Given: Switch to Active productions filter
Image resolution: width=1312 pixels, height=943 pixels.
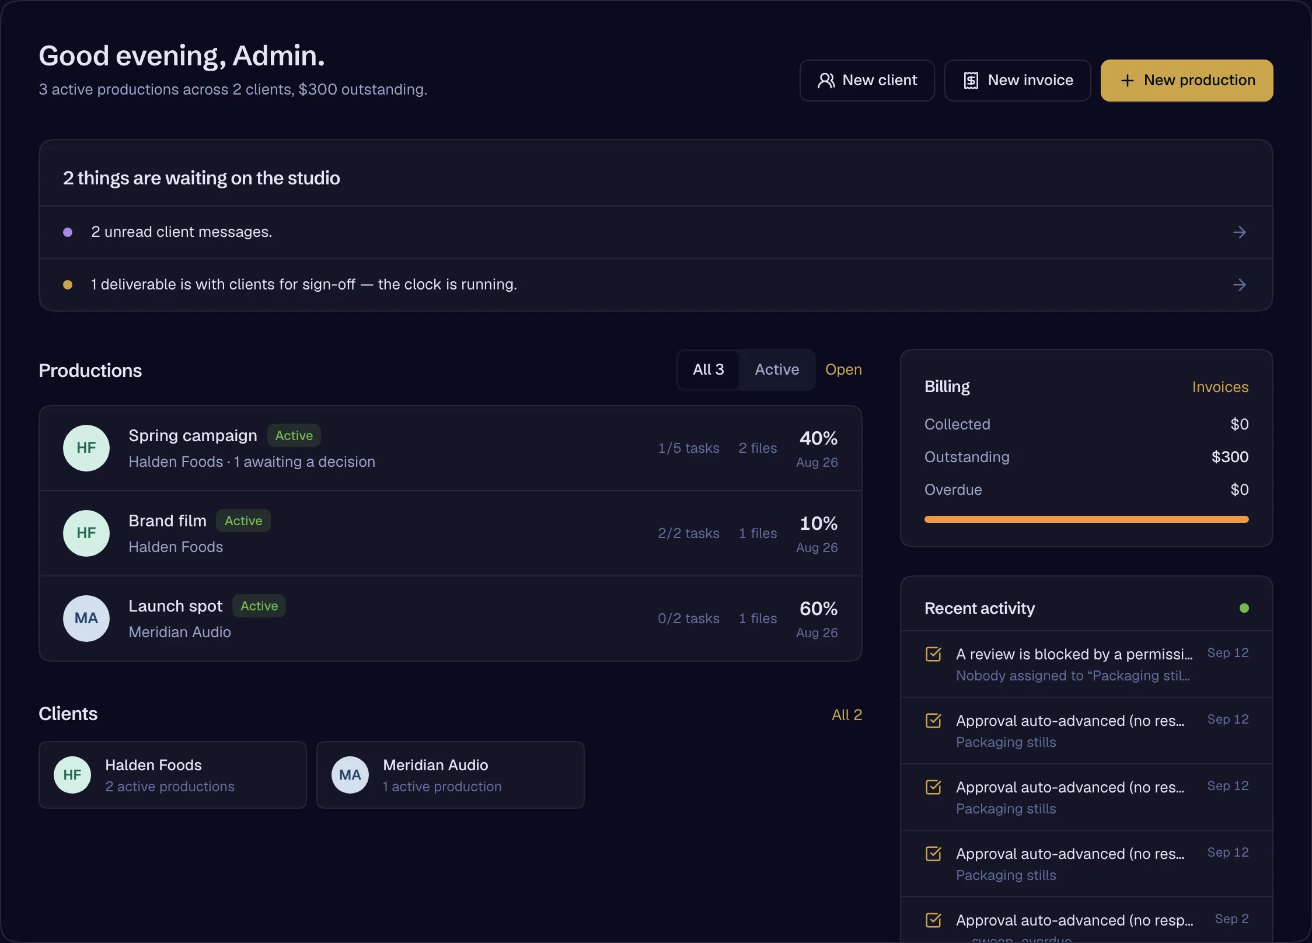Looking at the screenshot, I should [x=777, y=370].
